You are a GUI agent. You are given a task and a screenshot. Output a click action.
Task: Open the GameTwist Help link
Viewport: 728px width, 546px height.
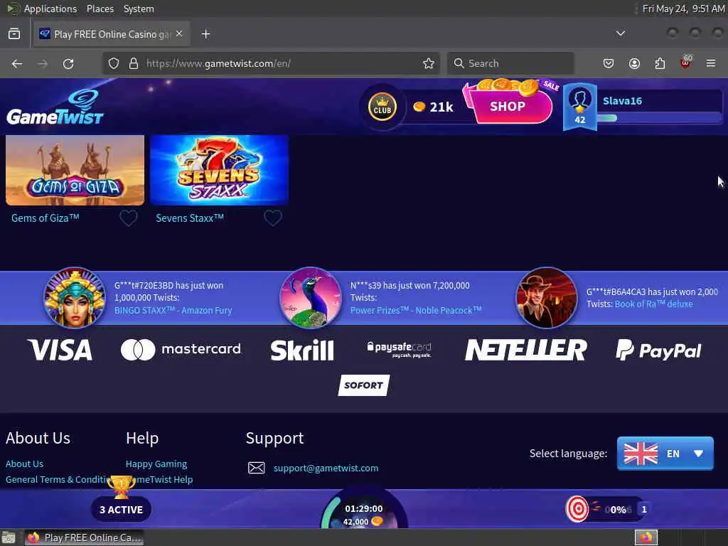click(164, 480)
